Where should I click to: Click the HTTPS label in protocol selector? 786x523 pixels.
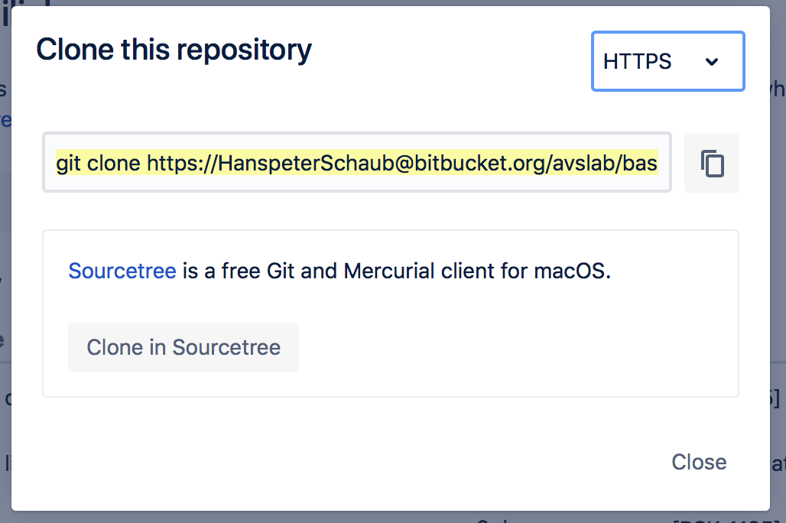[x=637, y=62]
